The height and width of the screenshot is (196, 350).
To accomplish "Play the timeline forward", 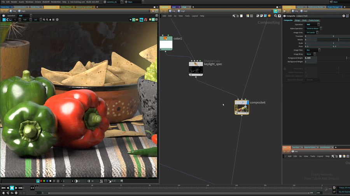I will pos(16,188).
